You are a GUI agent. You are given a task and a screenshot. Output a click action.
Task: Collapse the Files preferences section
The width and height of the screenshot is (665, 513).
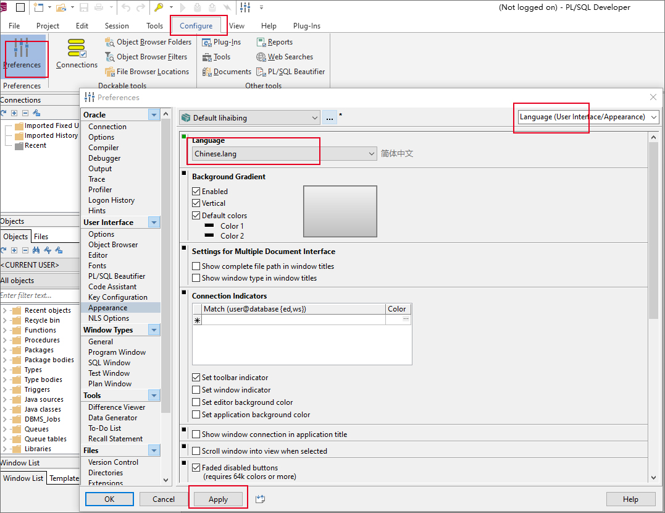click(154, 450)
